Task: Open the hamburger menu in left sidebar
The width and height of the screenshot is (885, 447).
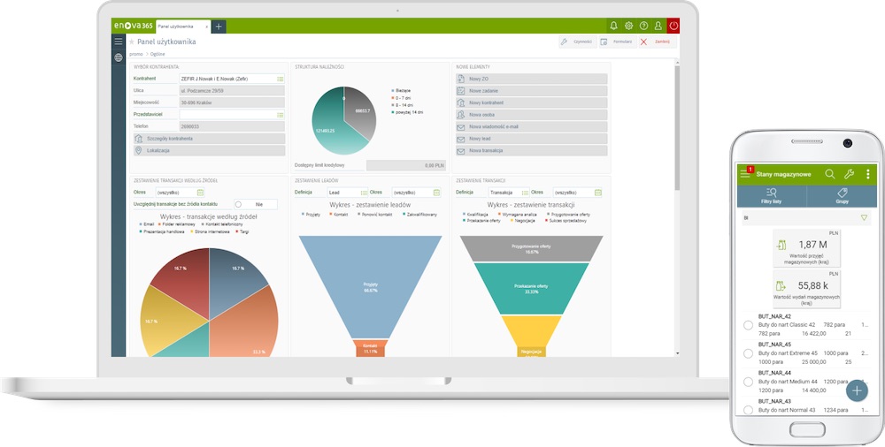Action: pos(119,42)
